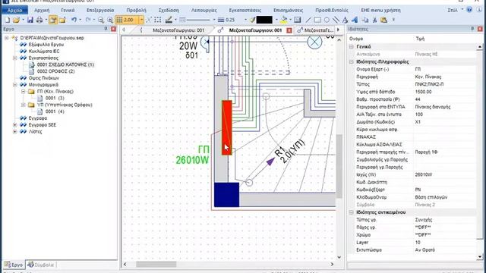The height and width of the screenshot is (273, 486).
Task: Click the dotted selection rectangle icon
Action: point(158,20)
